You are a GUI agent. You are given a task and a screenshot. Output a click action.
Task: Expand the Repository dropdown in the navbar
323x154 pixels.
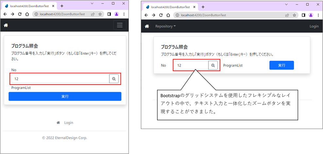pos(165,26)
